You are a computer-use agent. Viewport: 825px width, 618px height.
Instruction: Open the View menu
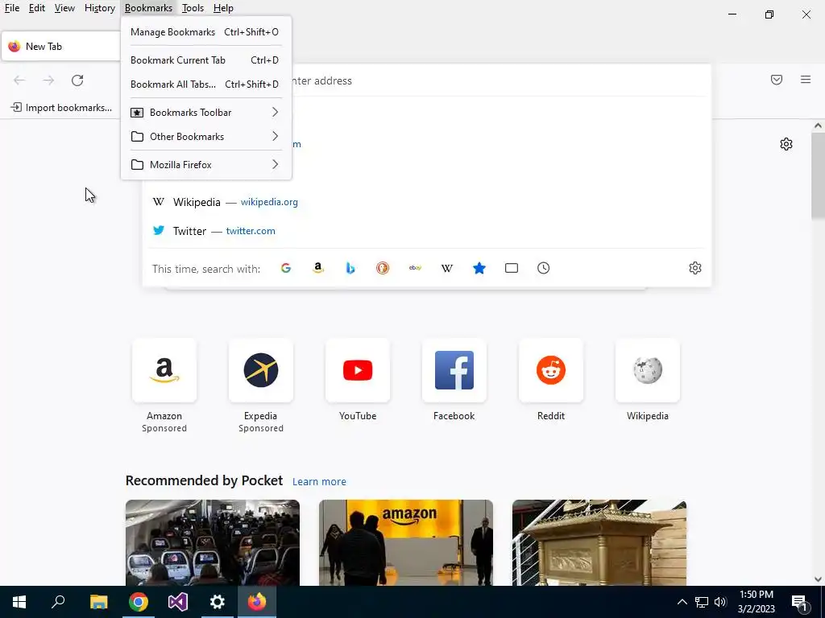point(64,8)
